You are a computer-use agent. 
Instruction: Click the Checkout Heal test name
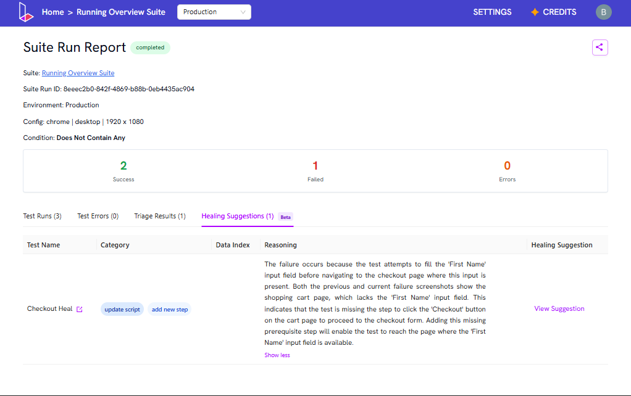pos(49,308)
